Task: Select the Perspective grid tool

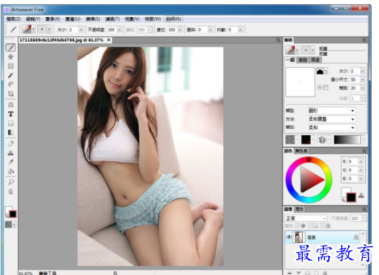Action: pyautogui.click(x=10, y=104)
